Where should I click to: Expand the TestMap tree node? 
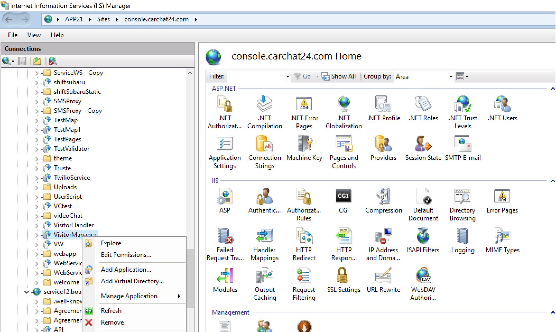[37, 120]
